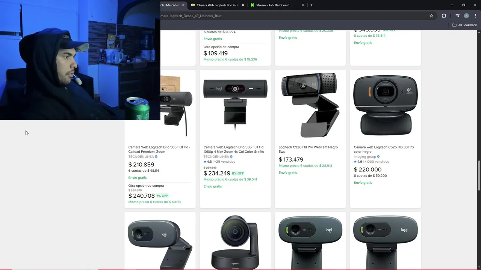481x270 pixels.
Task: Open the media control icon in toolbar
Action: click(457, 16)
